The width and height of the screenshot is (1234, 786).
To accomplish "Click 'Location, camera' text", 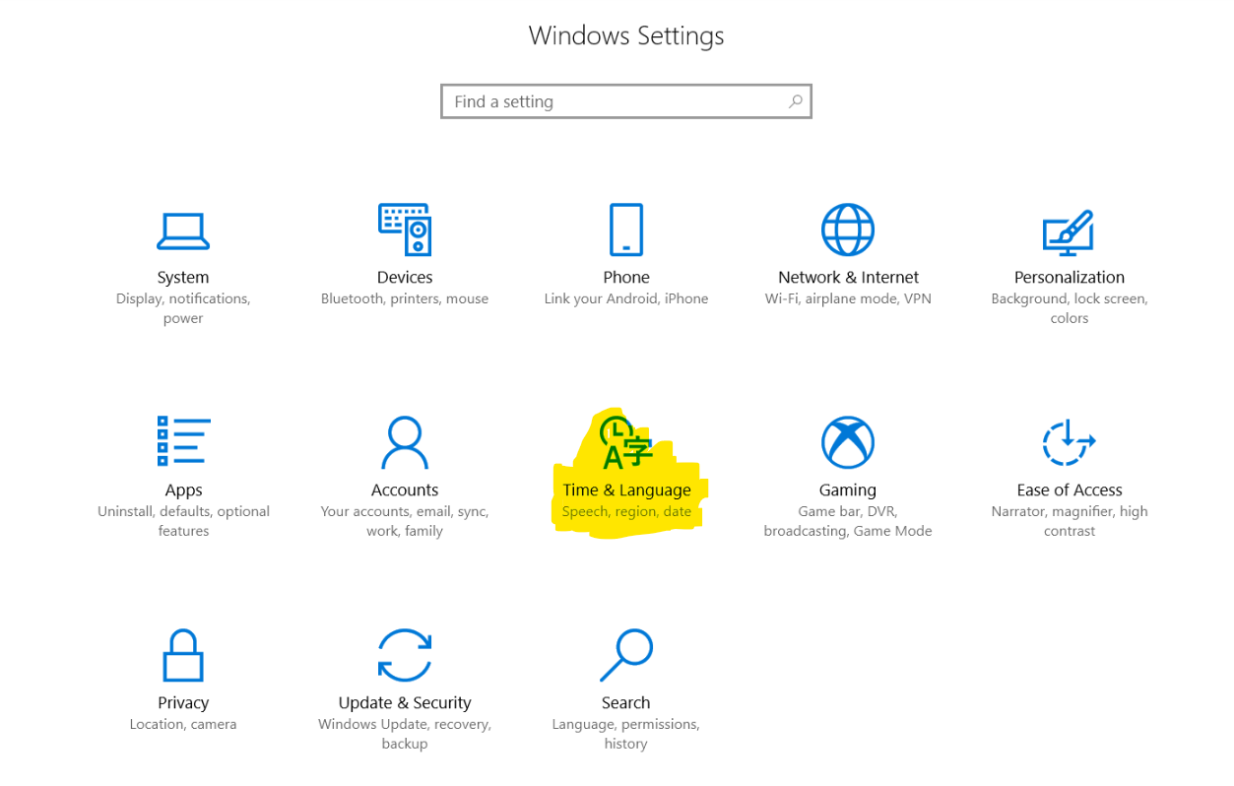I will point(183,725).
